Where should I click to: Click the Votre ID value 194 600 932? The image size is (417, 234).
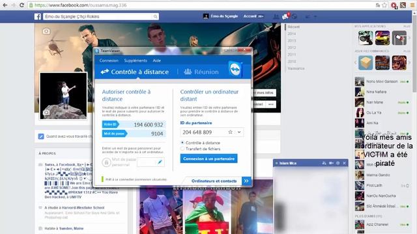point(149,125)
